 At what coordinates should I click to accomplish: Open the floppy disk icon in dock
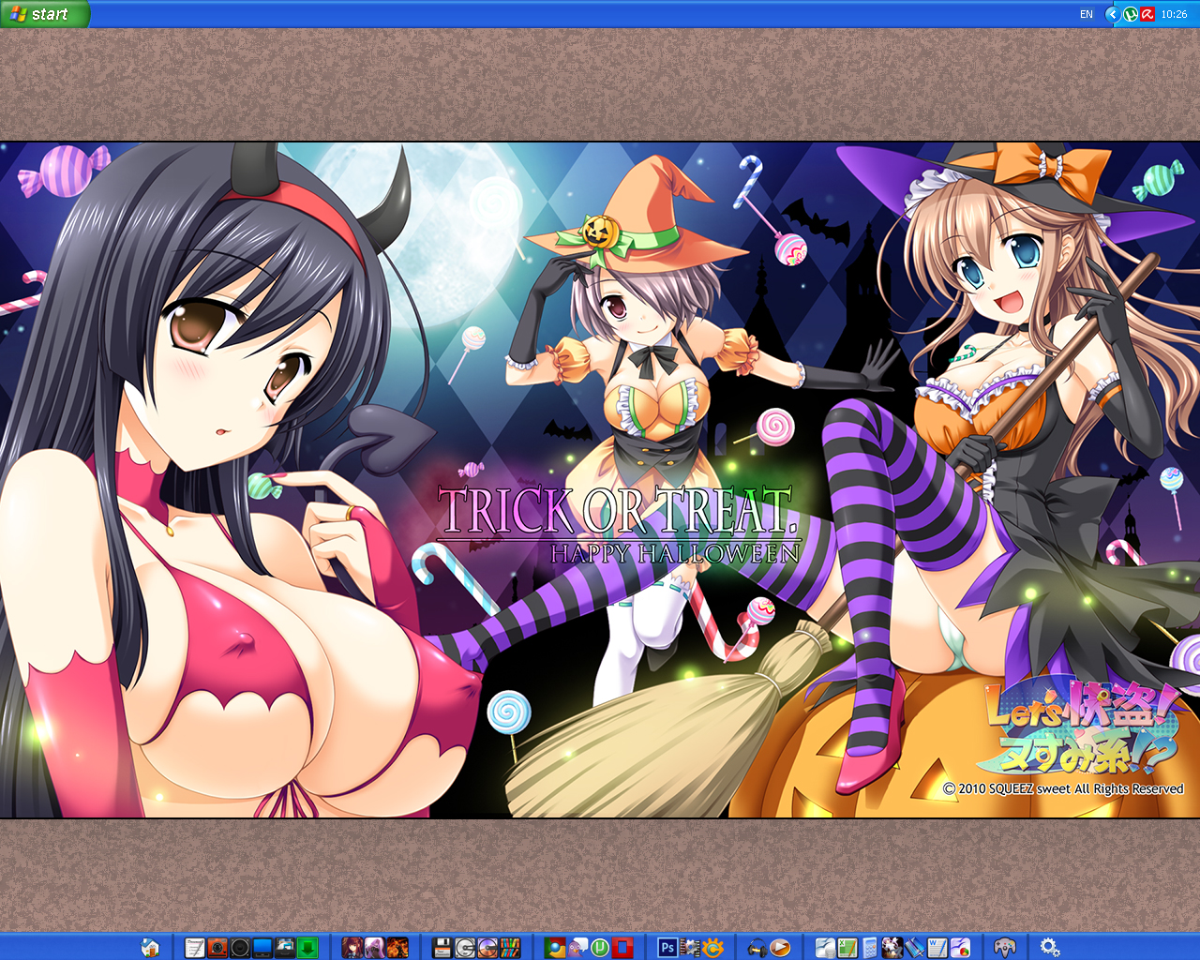point(442,948)
